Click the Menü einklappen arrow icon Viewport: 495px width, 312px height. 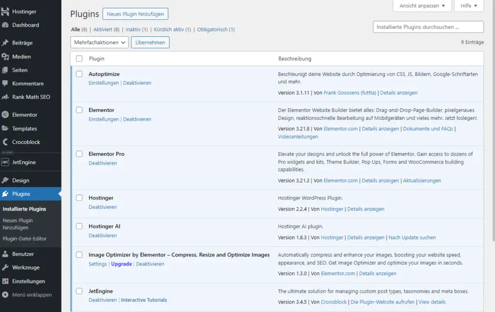tap(5, 295)
